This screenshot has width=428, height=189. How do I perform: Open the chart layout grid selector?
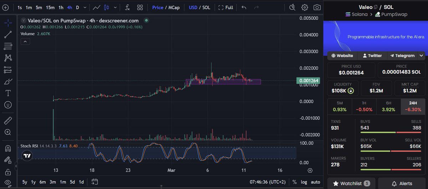tap(140, 7)
